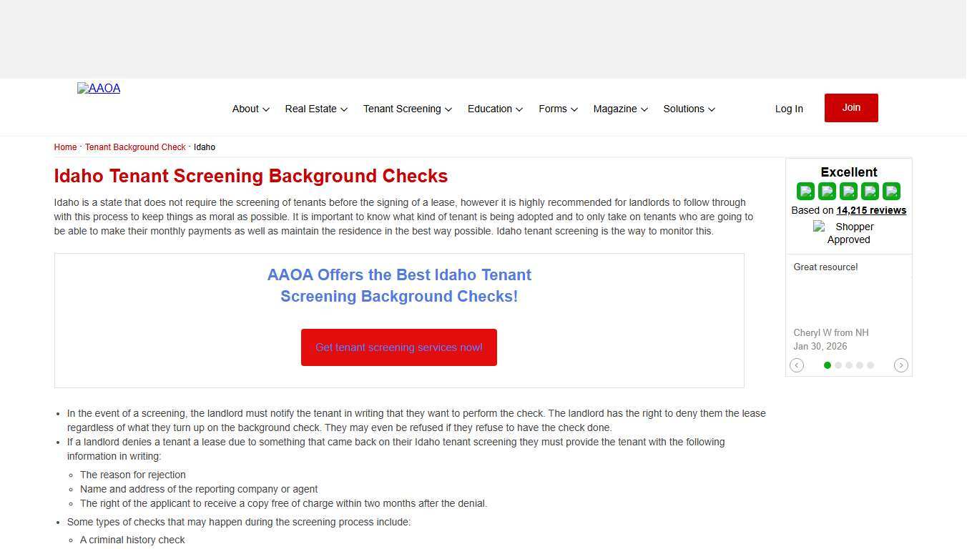
Task: Click the red Join button
Action: pos(850,107)
